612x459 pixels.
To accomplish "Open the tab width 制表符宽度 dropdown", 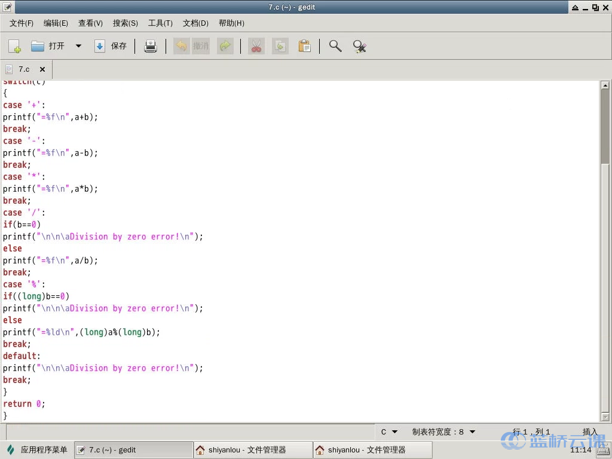I will click(443, 432).
